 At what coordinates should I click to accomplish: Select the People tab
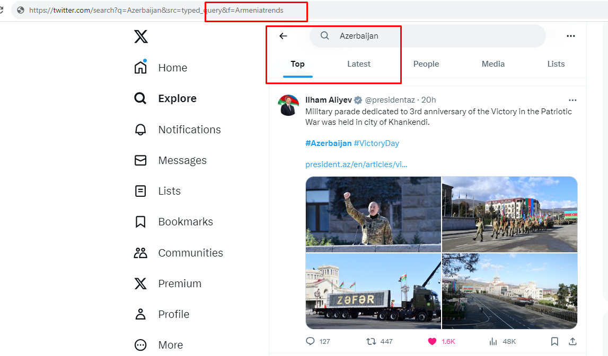pos(426,64)
